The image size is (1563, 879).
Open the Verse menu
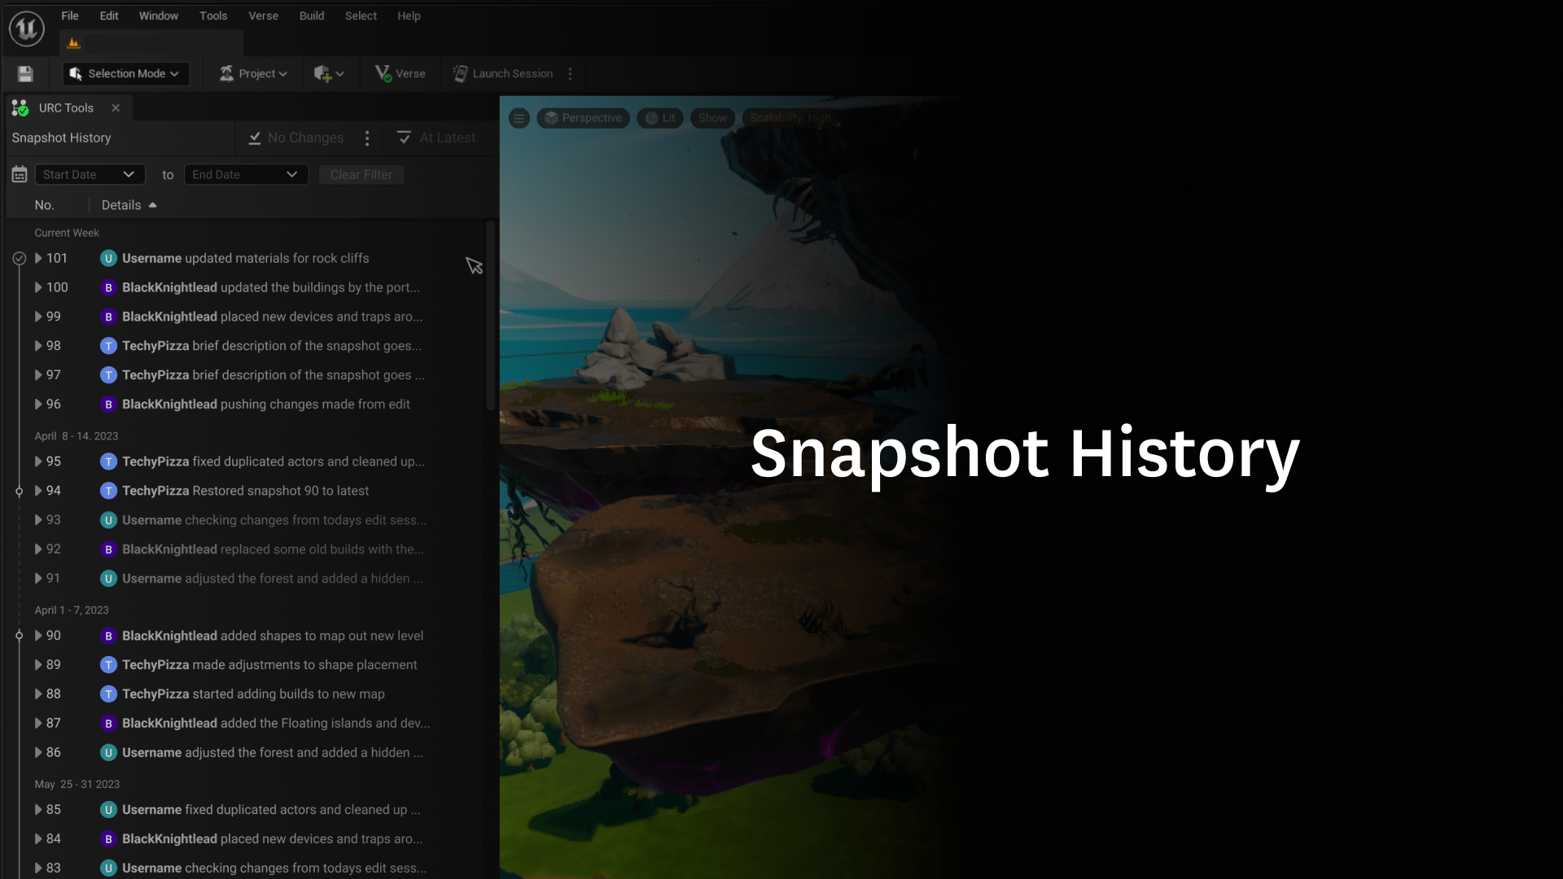[263, 15]
